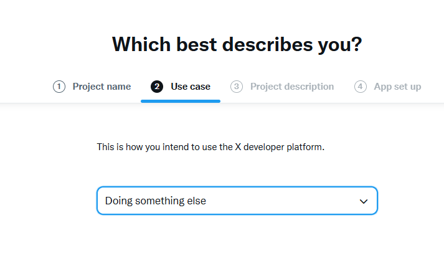Click the step 1 number circle

(59, 87)
